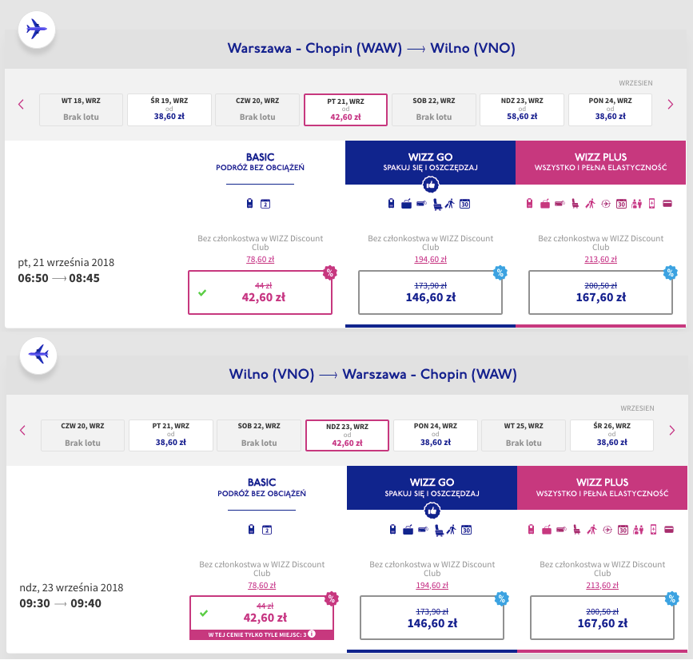Viewport: 693px width, 668px height.
Task: Click the smartphone icon in outbound WIZZ PLUS
Action: [651, 204]
